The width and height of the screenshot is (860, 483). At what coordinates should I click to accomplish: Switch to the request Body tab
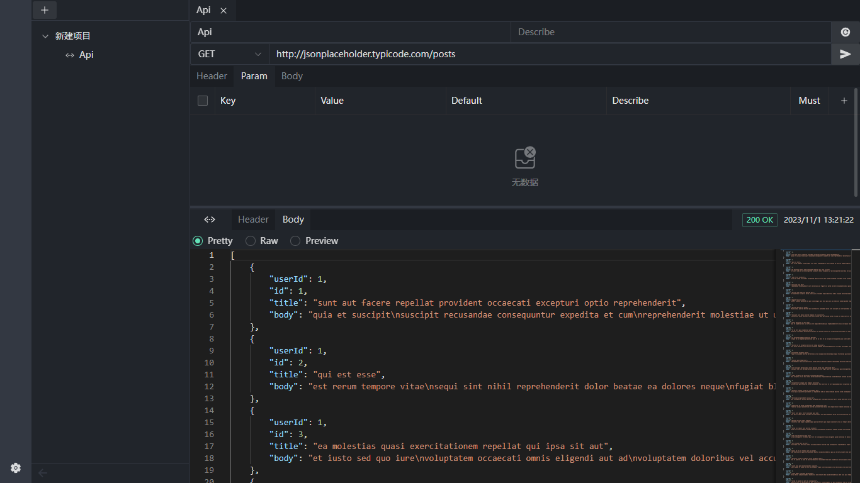click(292, 76)
